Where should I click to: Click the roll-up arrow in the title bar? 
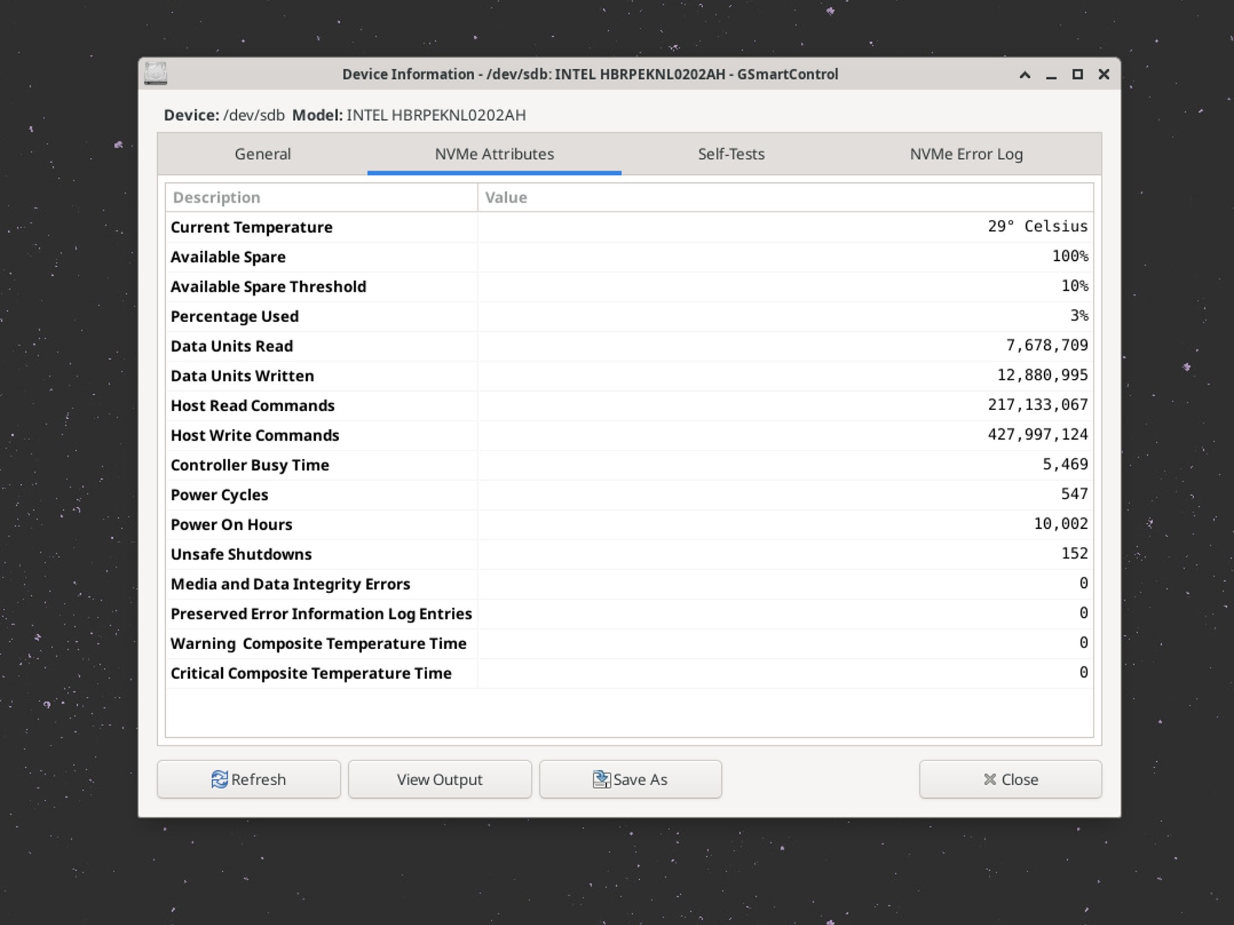pyautogui.click(x=1024, y=75)
